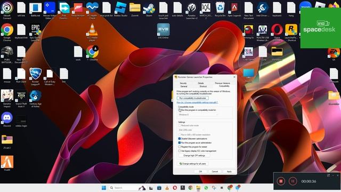Select the Movavi Video Editor desktop icon

pyautogui.click(x=50, y=10)
